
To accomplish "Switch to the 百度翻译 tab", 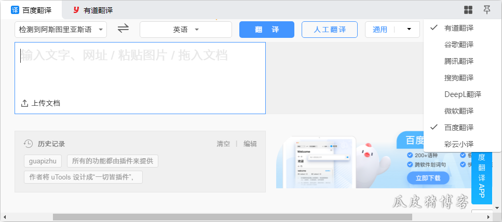I will 31,10.
